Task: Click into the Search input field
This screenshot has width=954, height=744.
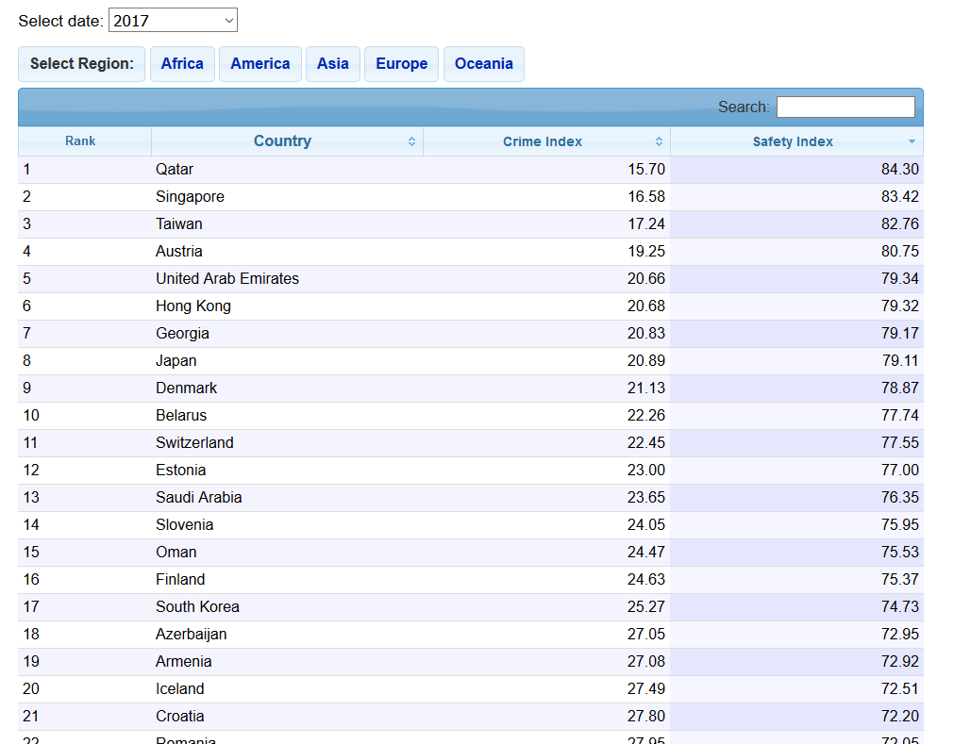Action: coord(845,107)
